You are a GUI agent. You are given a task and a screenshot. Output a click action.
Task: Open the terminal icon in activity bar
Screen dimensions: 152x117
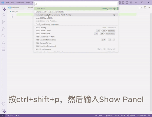click(x=3, y=49)
